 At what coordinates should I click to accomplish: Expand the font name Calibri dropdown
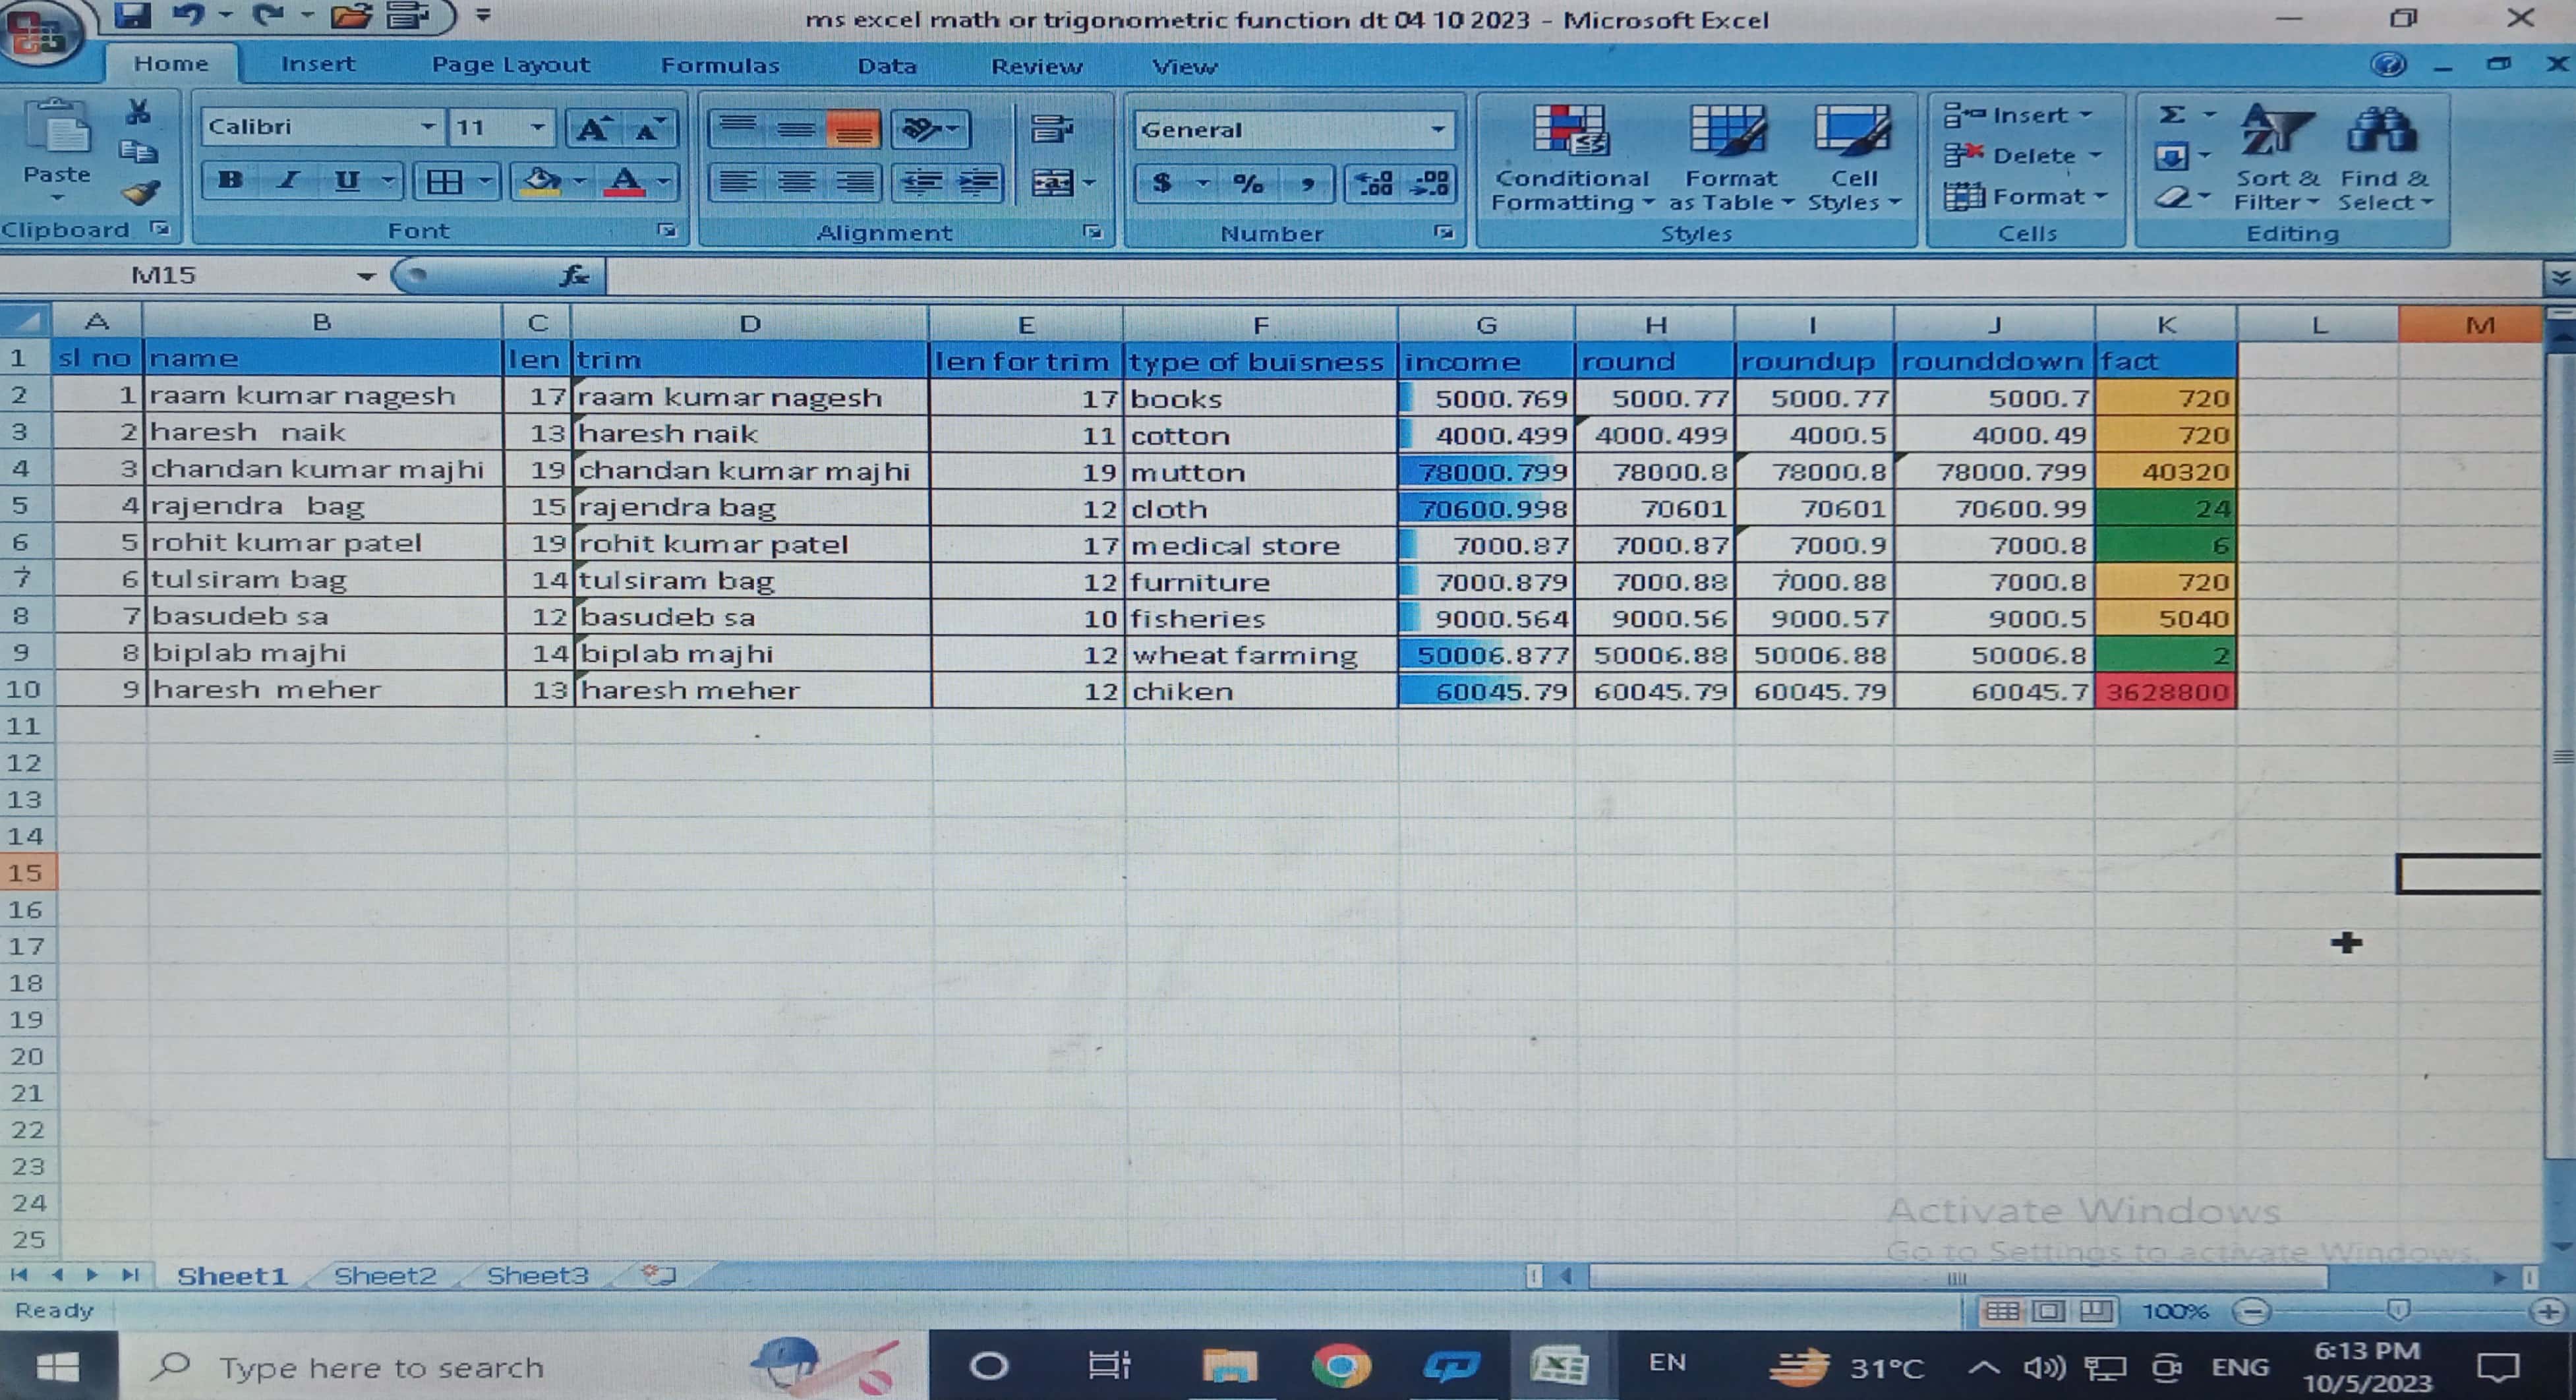(427, 127)
